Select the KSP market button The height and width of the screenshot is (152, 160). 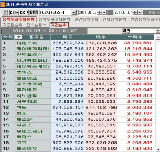pos(24,13)
